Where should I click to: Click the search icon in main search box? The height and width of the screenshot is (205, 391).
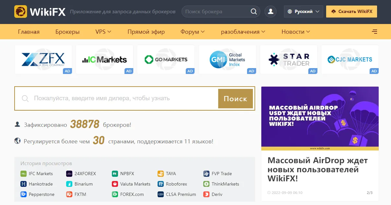click(x=25, y=98)
